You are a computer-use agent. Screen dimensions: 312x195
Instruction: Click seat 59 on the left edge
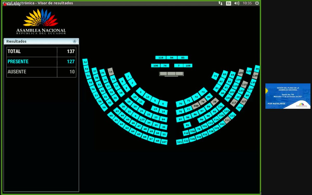[104, 107]
